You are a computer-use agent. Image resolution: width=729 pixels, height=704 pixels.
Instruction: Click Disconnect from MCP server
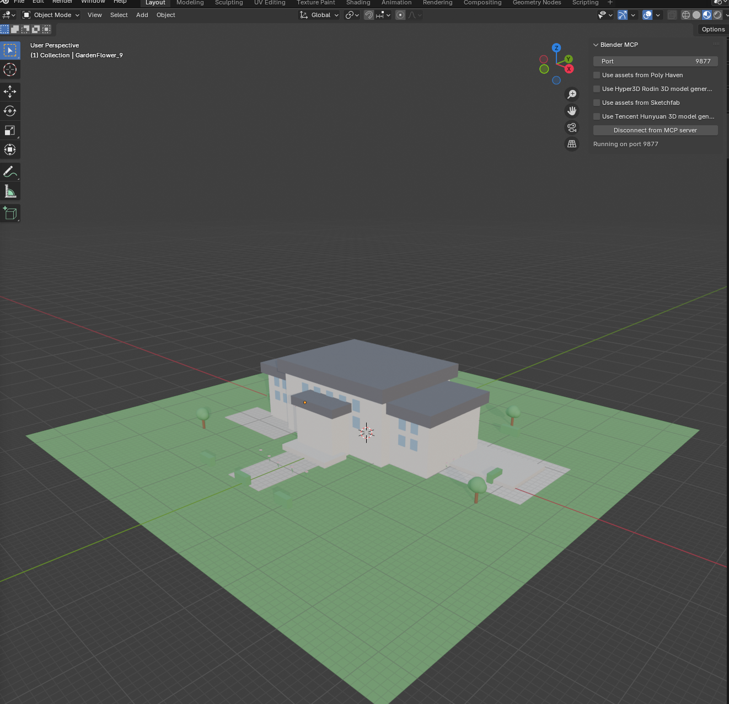pyautogui.click(x=655, y=130)
